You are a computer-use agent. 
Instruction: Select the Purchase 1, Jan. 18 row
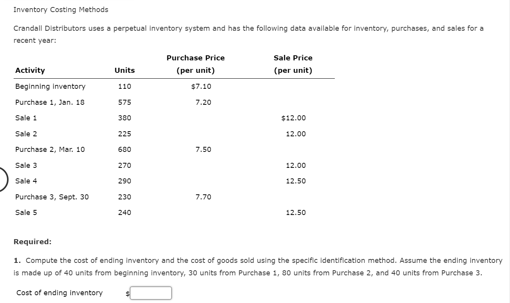[49, 102]
